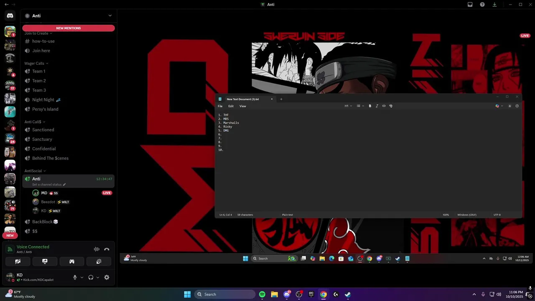
Task: Open Notepad settings gear in streamed window
Action: click(517, 106)
